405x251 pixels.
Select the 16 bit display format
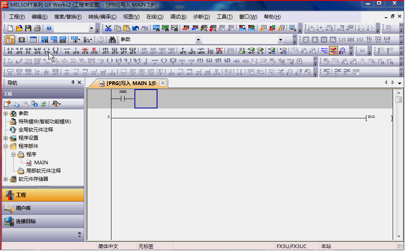click(x=369, y=39)
